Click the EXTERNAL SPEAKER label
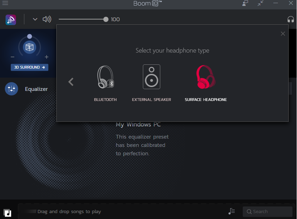Screen dimensions: 297x219 tap(152, 100)
